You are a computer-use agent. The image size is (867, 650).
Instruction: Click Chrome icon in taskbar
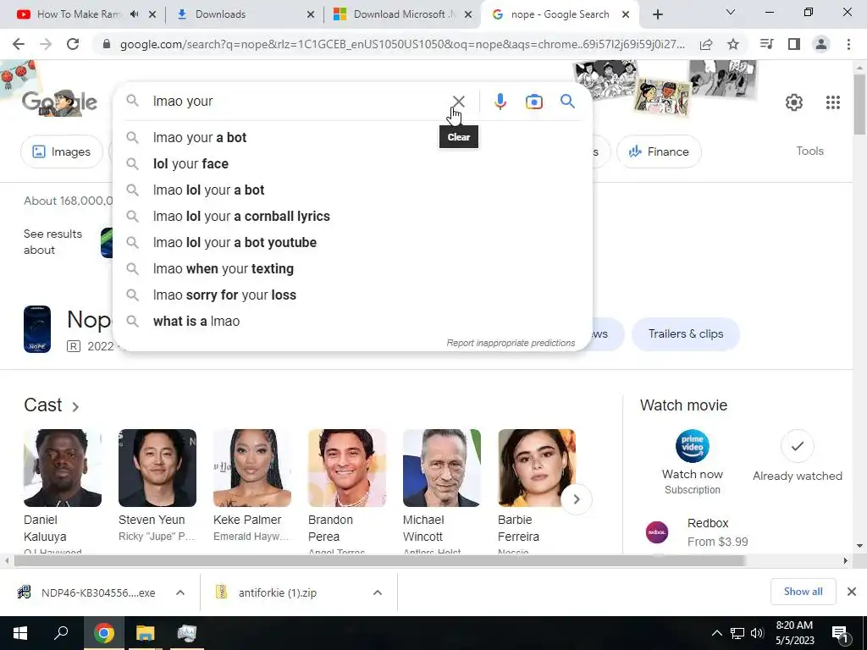point(103,633)
